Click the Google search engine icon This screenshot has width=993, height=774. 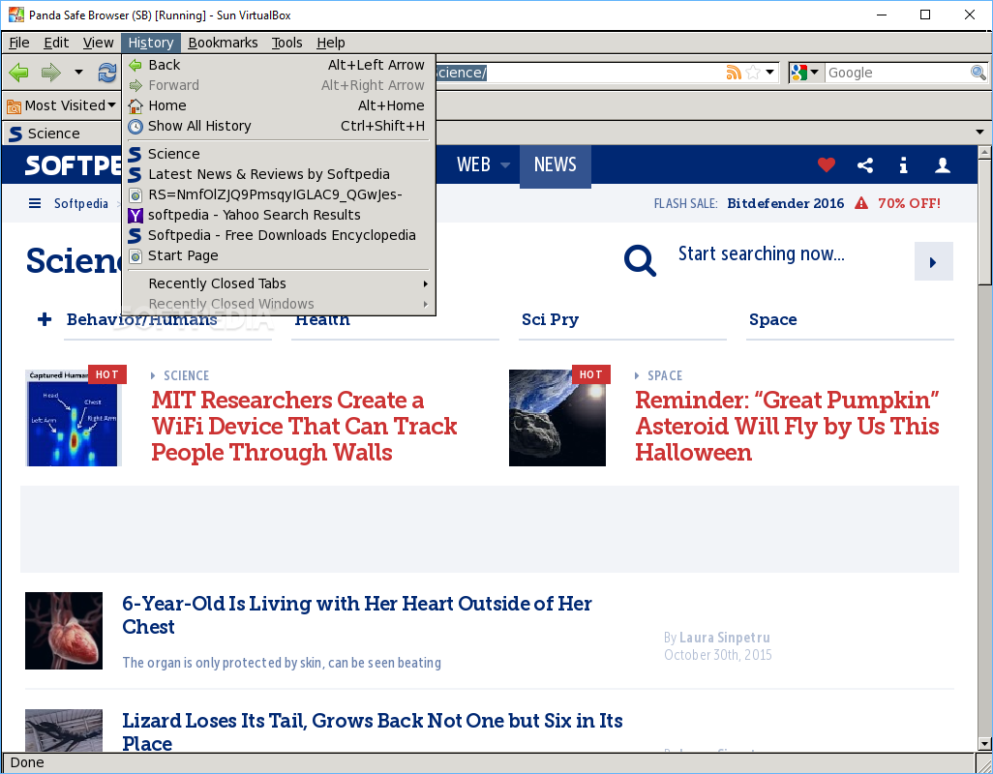(799, 73)
